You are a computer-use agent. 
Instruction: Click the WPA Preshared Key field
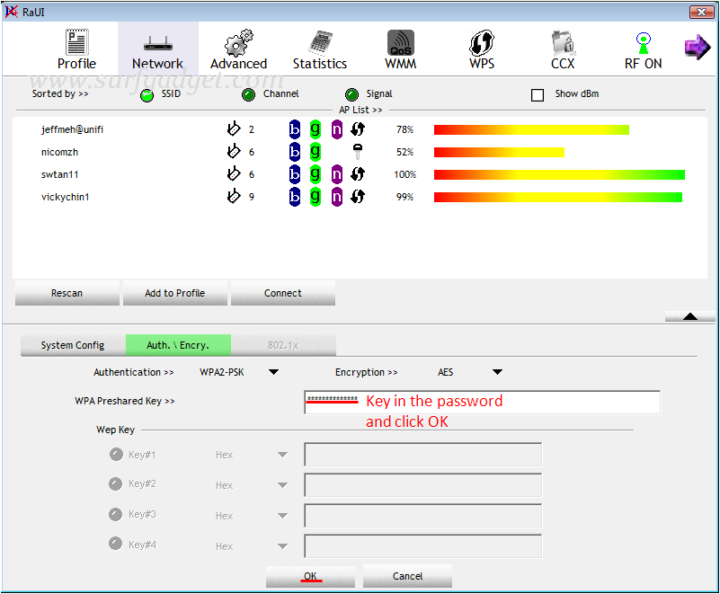coord(481,402)
